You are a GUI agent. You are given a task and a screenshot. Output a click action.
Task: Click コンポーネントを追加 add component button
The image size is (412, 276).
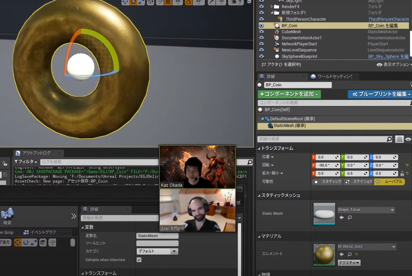(x=289, y=94)
